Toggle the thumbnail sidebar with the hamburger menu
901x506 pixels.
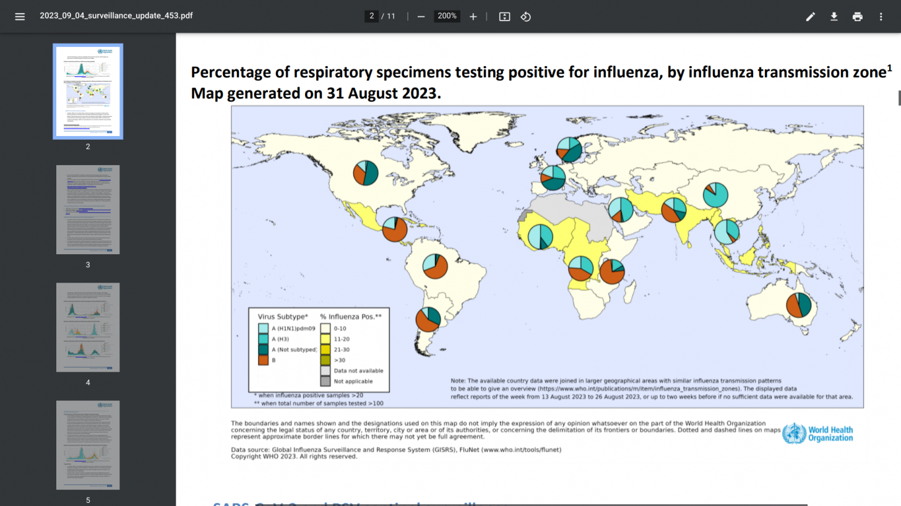click(x=20, y=17)
